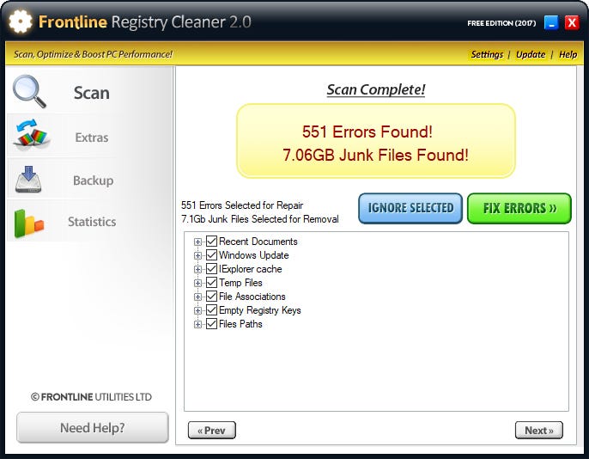Image resolution: width=589 pixels, height=459 pixels.
Task: Select the IExplorer cache row label
Action: (250, 269)
